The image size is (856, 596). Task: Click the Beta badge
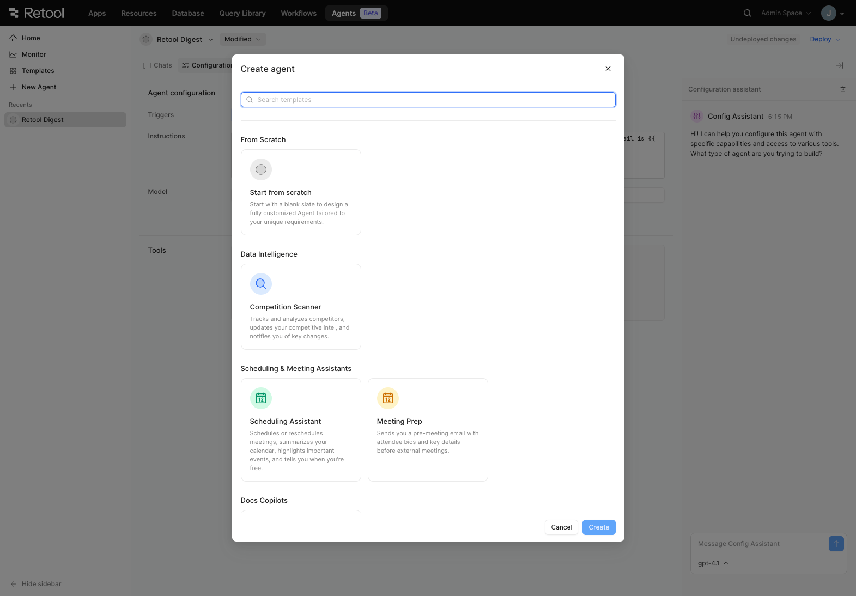(x=371, y=13)
